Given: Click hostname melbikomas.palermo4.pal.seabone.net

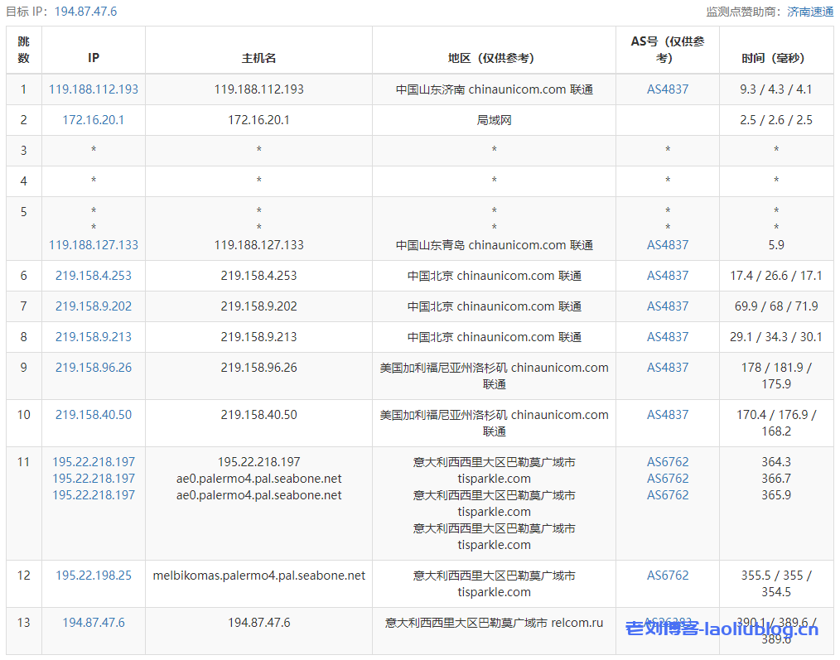Looking at the screenshot, I should pos(258,576).
